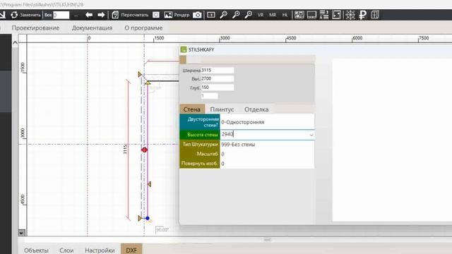Switch to the Плинтус tab
The width and height of the screenshot is (452, 254).
(222, 109)
